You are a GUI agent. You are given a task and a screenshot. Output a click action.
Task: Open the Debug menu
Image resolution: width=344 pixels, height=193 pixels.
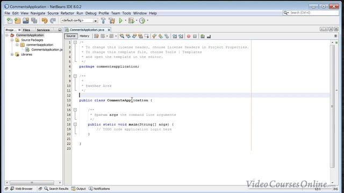pyautogui.click(x=91, y=13)
